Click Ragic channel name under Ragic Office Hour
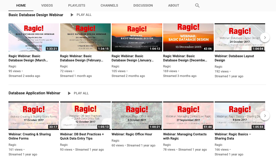Viewport: 276px width, 162px height. pos(116,141)
